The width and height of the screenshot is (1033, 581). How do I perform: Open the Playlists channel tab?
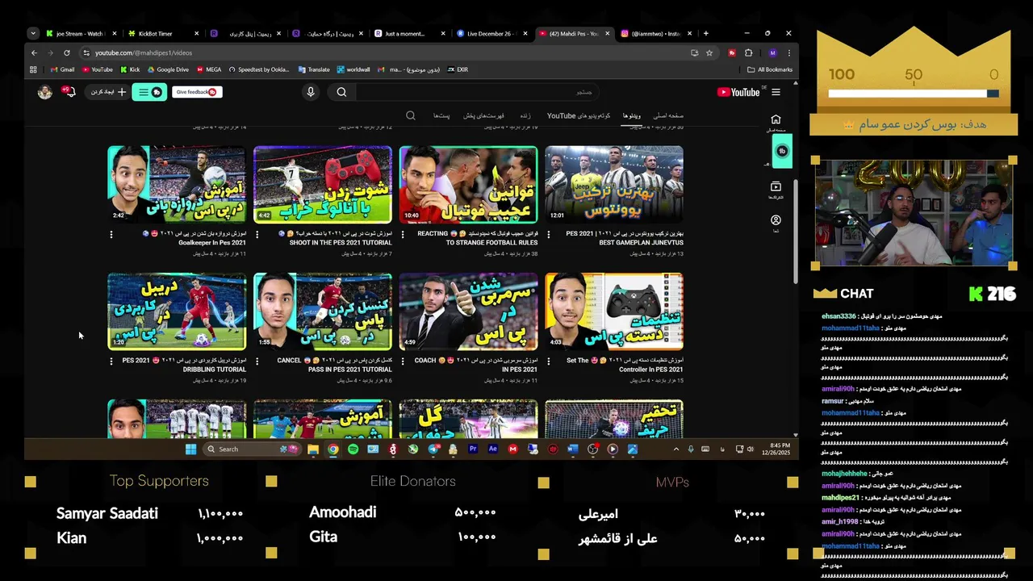[483, 115]
